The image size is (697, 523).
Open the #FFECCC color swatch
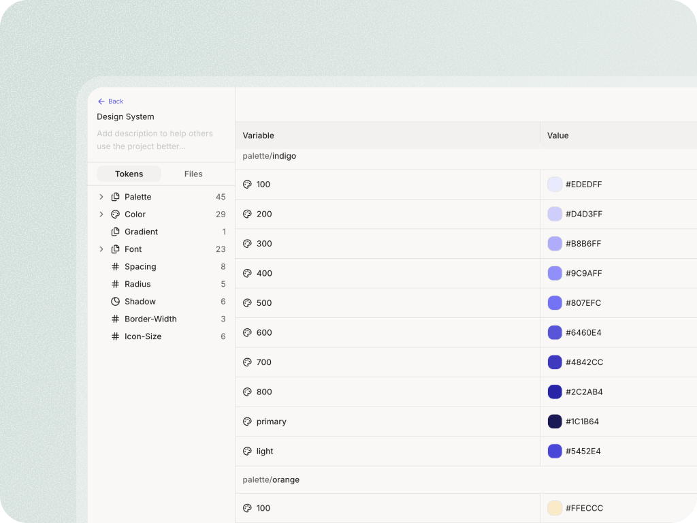[555, 508]
